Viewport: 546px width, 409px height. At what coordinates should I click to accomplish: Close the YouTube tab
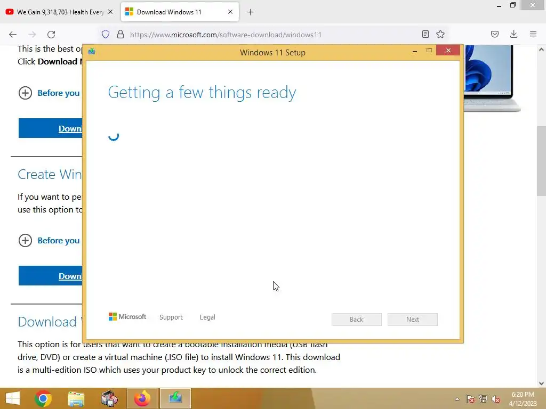pos(110,12)
